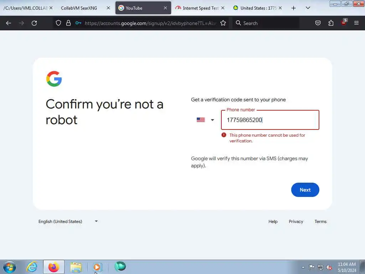Click the Phone number field

click(270, 120)
